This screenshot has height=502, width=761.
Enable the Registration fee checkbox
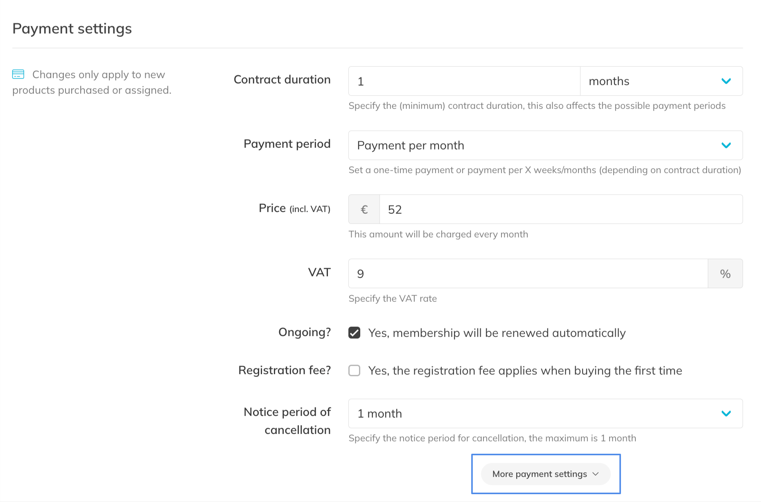tap(355, 371)
